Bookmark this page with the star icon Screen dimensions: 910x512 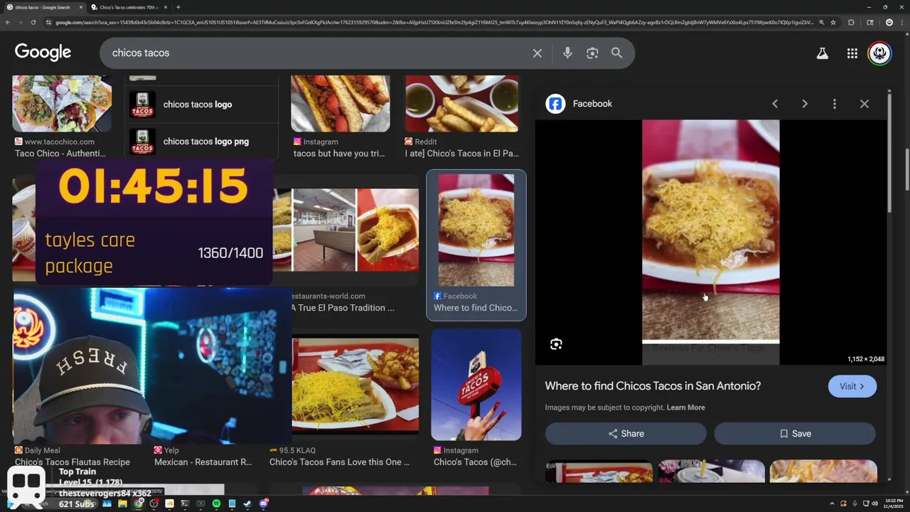[x=834, y=23]
